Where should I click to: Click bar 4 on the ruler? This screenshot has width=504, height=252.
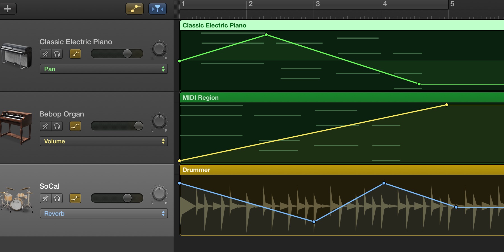point(385,4)
